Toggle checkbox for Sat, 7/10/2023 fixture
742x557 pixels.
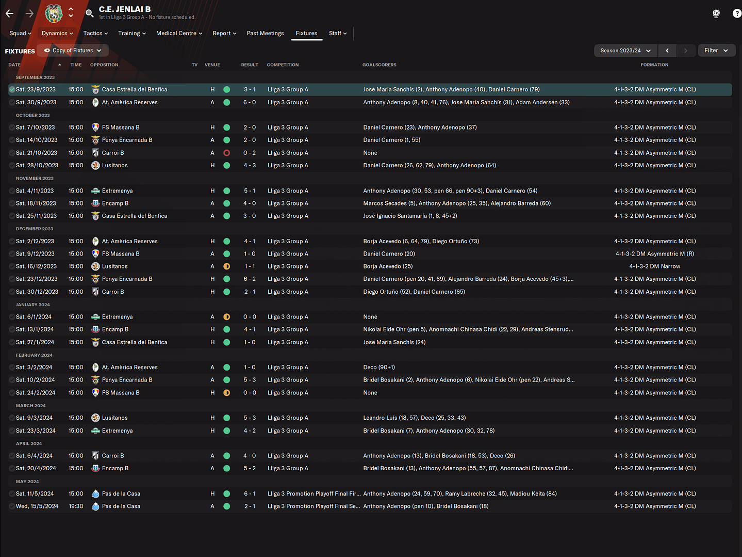point(12,128)
